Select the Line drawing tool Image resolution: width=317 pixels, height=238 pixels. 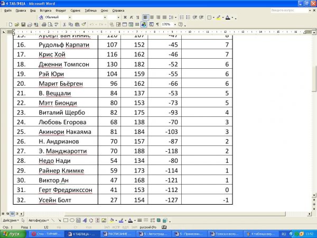point(53,220)
